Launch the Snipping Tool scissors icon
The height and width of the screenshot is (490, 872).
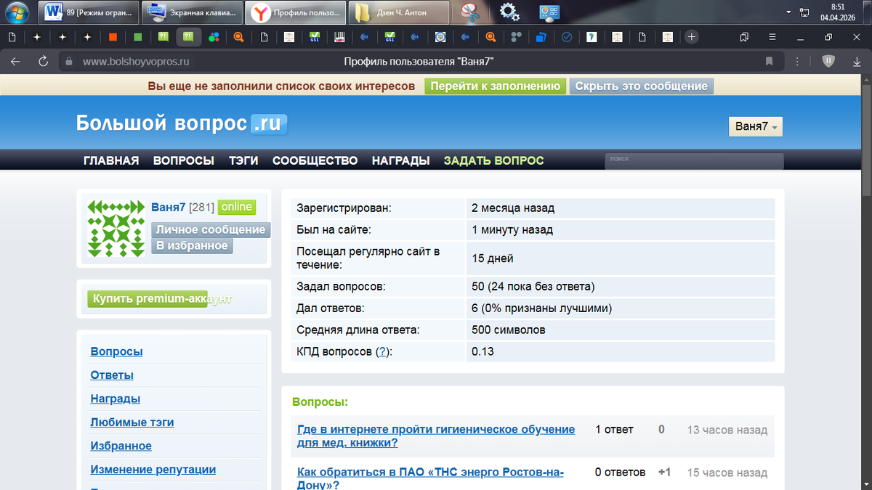tap(472, 12)
